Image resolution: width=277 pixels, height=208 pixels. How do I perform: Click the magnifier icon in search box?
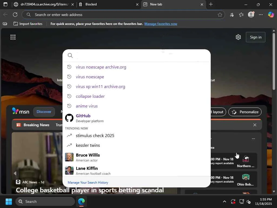tap(70, 55)
